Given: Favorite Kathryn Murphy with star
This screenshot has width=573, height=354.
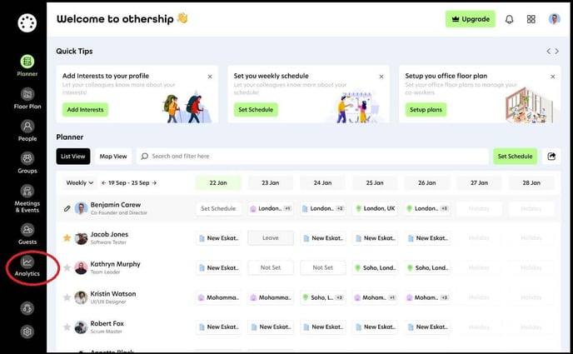Looking at the screenshot, I should click(67, 267).
